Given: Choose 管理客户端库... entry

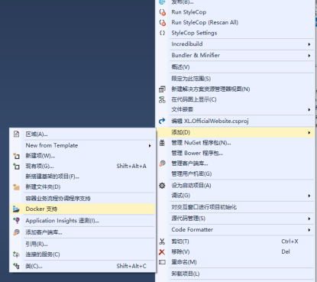Looking at the screenshot, I should tap(189, 164).
